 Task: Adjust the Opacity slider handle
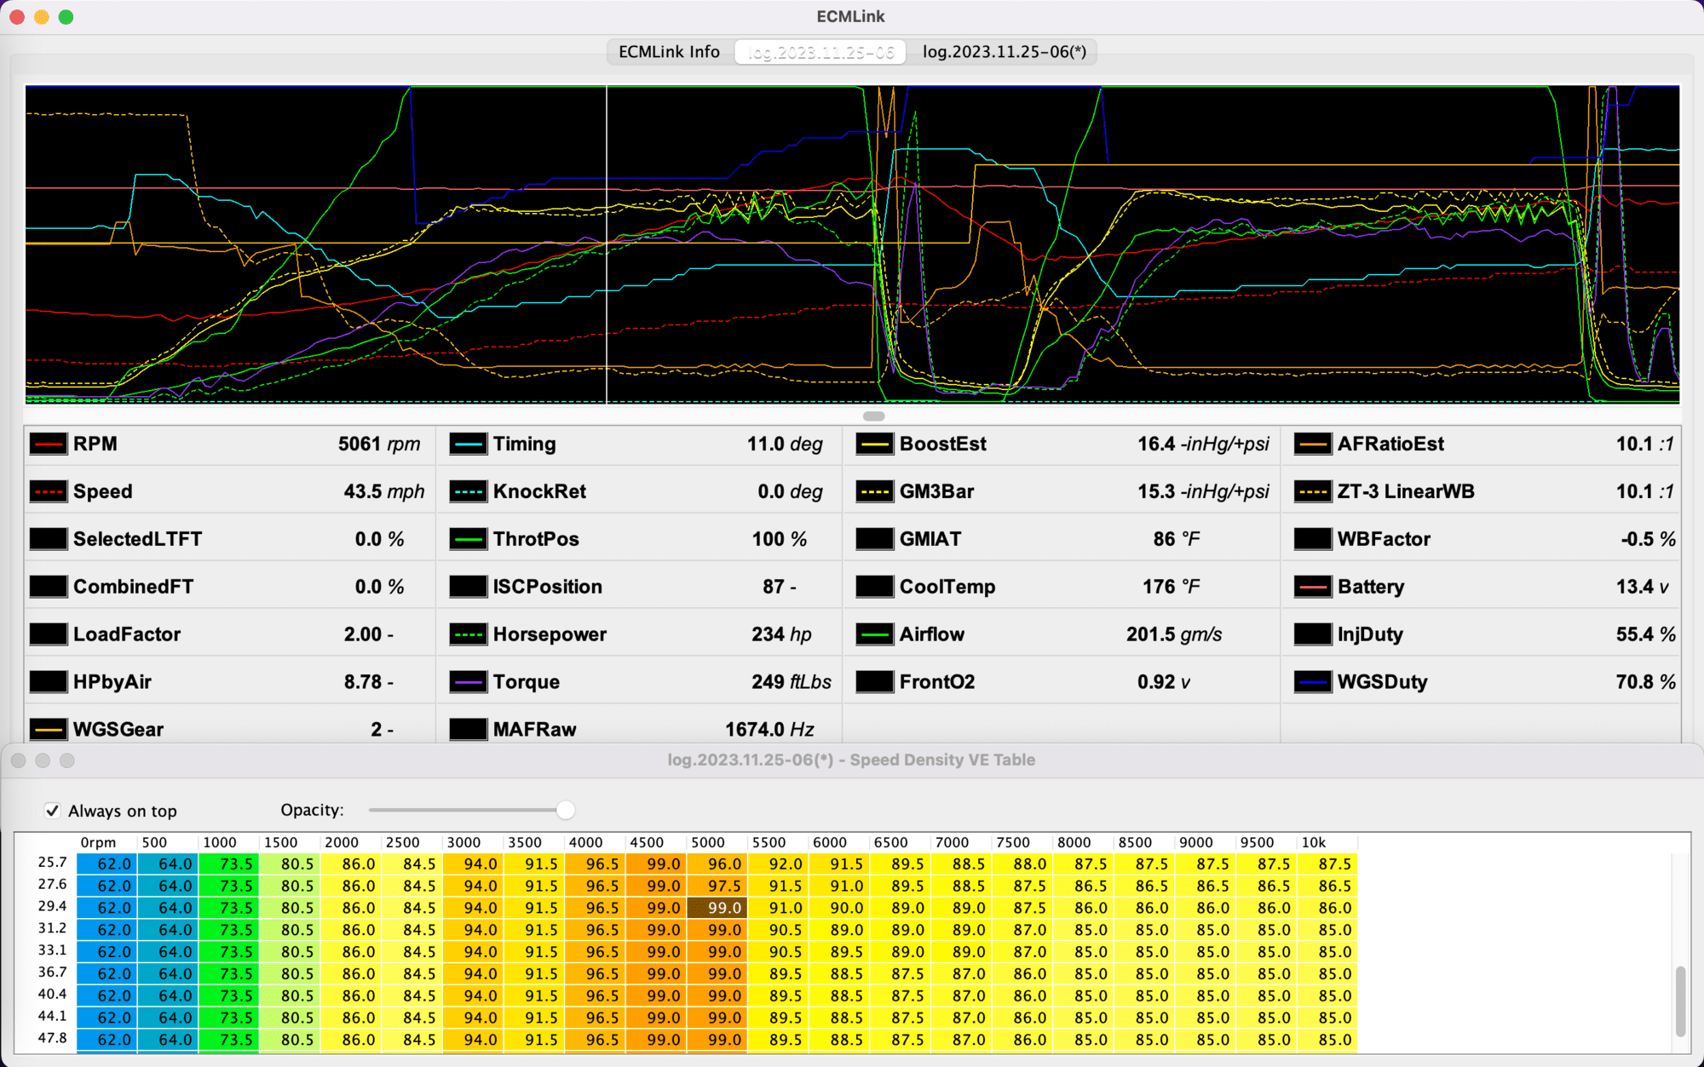tap(565, 810)
